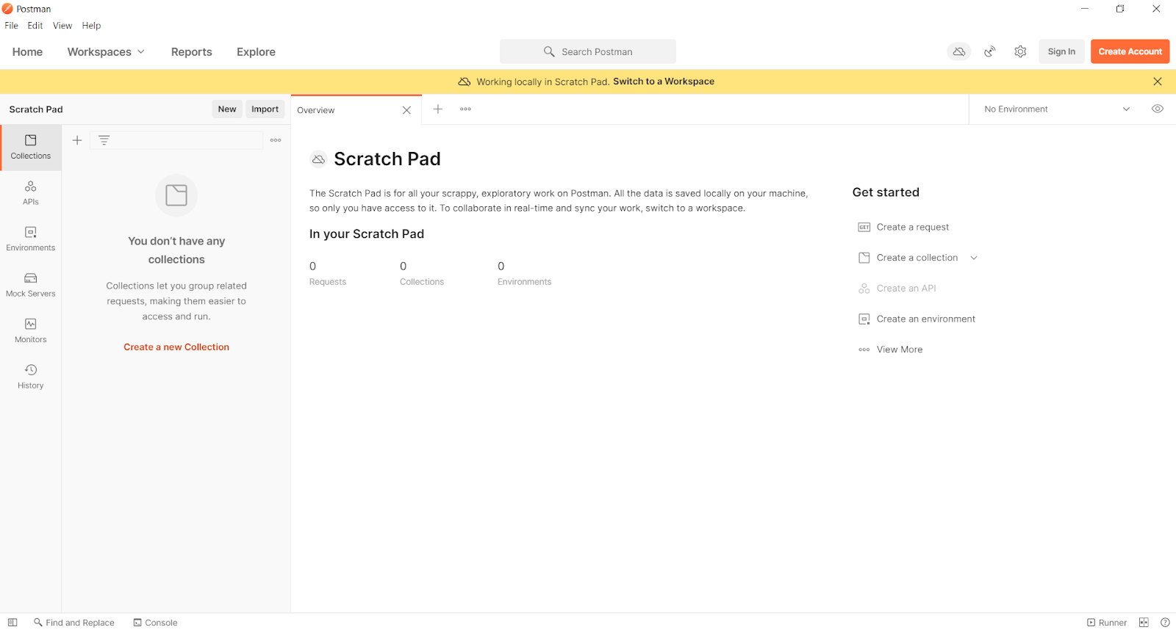Viewport: 1176px width, 630px height.
Task: Click the Postman logo in title bar
Action: [x=7, y=9]
